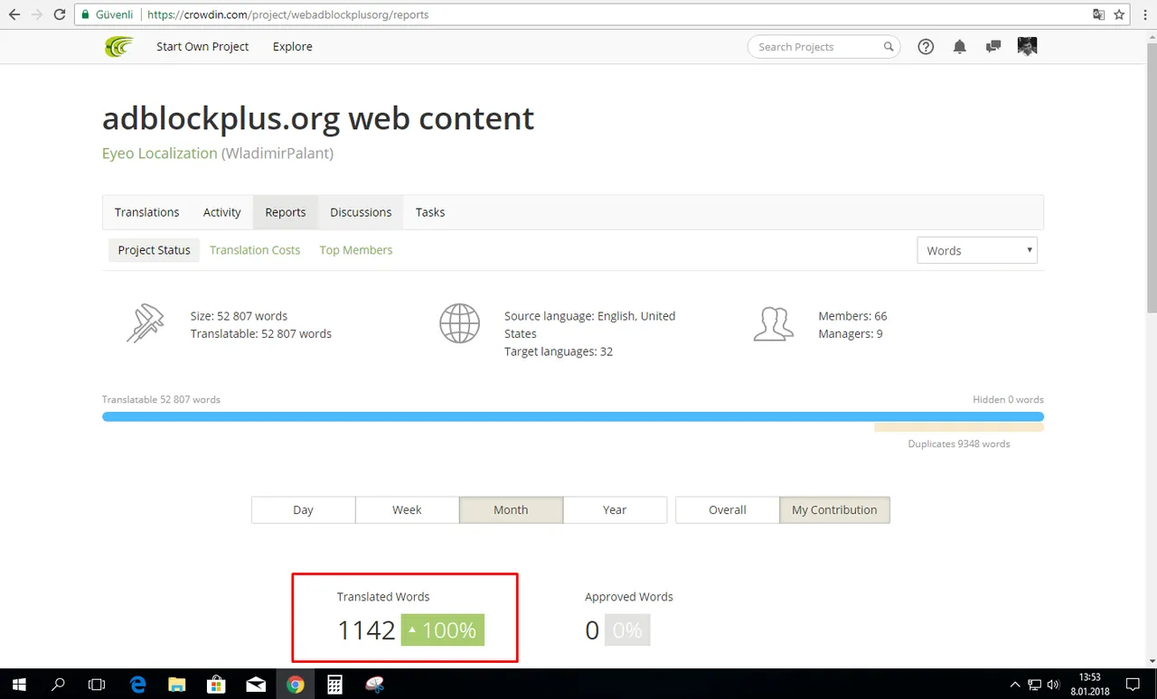This screenshot has width=1157, height=699.
Task: Open the Tasks tab
Action: pyautogui.click(x=430, y=212)
